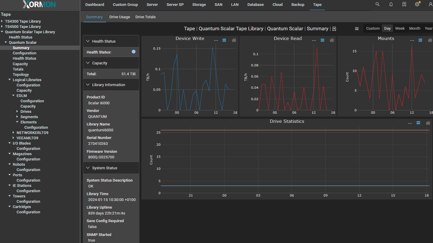Collapse Quantum Scalar Tape Library node
This screenshot has width=433, height=243.
pyautogui.click(x=2, y=32)
